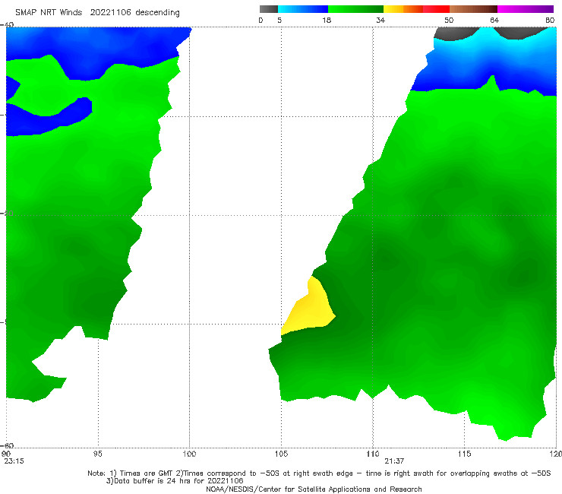This screenshot has height=494, width=562.
Task: Click the "SMAP NRT Winds" title text
Action: 49,13
